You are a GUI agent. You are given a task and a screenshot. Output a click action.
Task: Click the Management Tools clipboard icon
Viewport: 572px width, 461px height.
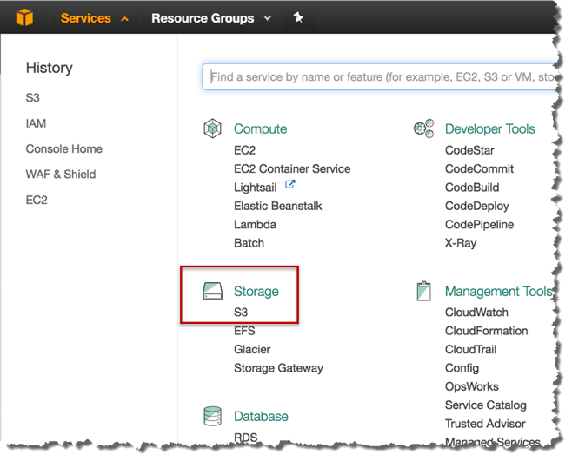(x=423, y=291)
